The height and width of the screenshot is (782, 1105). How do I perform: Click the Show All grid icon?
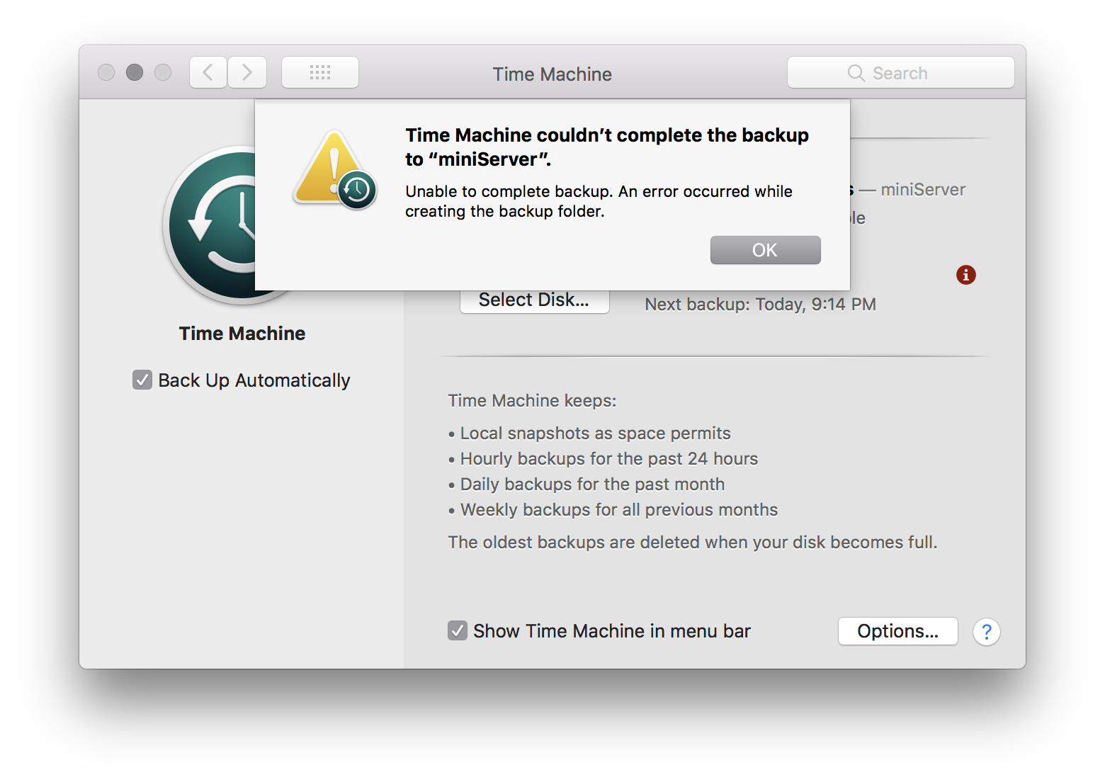tap(320, 72)
